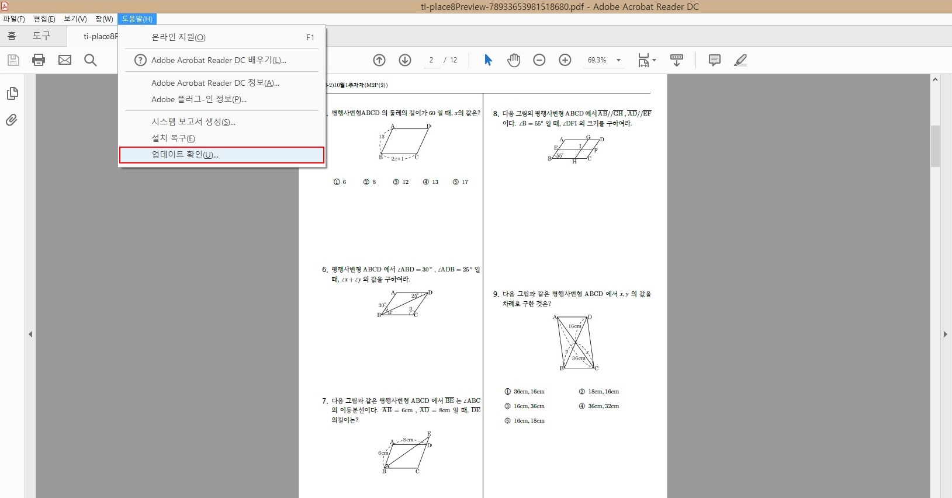Open the zoom percentage dropdown arrow
Screen dimensions: 952x498
click(618, 60)
